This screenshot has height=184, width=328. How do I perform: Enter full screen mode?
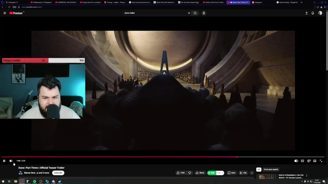click(x=321, y=161)
